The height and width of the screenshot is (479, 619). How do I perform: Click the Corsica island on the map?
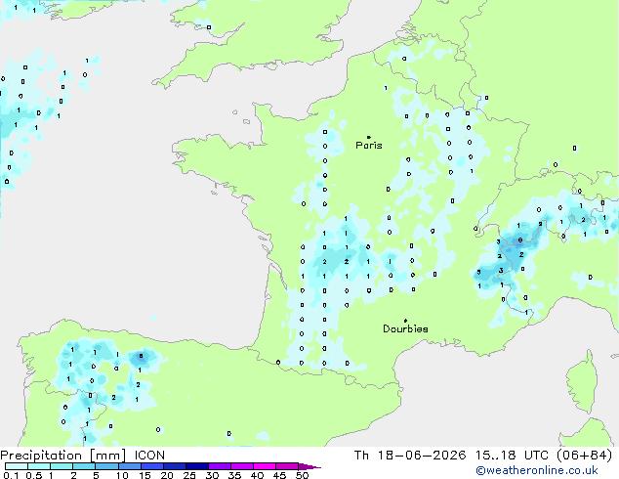(x=583, y=380)
